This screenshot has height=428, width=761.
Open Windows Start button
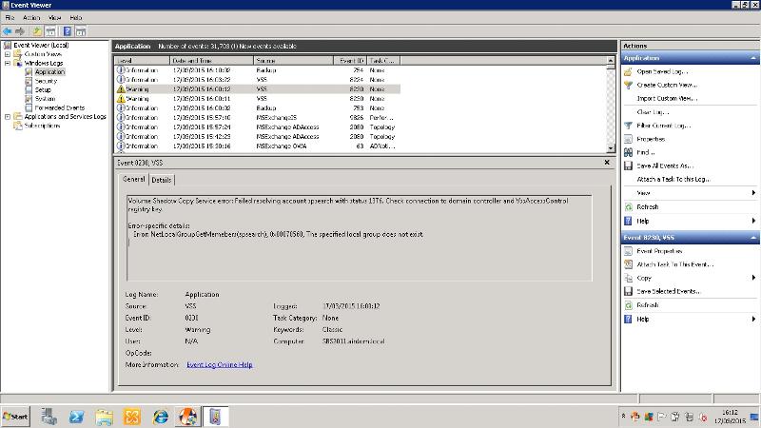(x=15, y=417)
